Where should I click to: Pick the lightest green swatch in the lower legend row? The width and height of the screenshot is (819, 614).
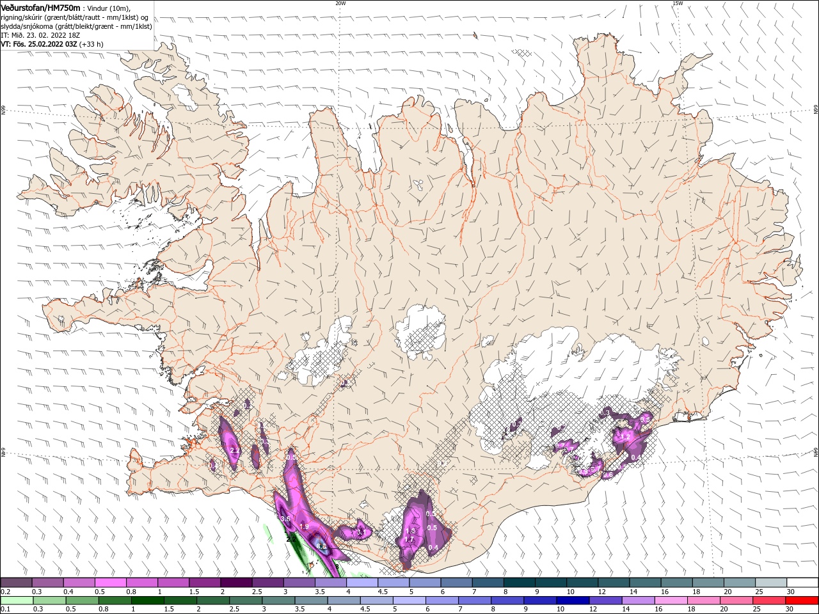pyautogui.click(x=17, y=601)
